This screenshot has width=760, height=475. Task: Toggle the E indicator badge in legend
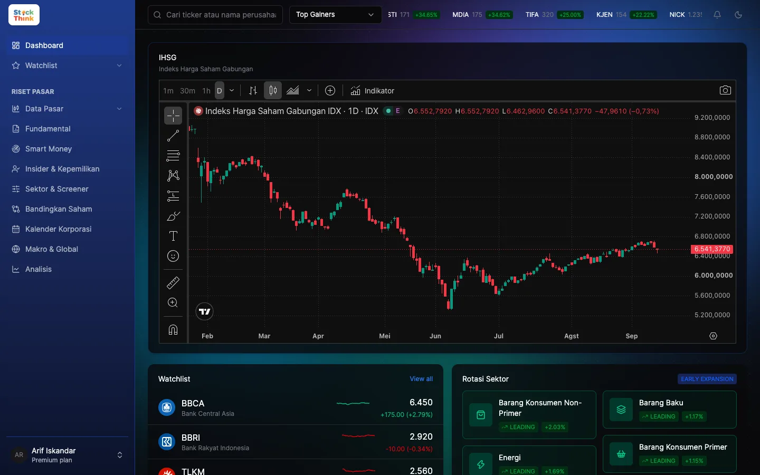click(x=398, y=111)
